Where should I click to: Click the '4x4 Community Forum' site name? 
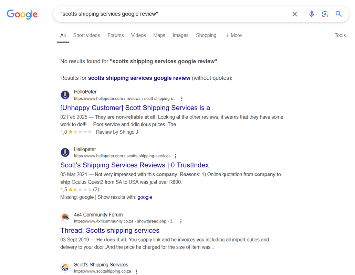pos(98,214)
